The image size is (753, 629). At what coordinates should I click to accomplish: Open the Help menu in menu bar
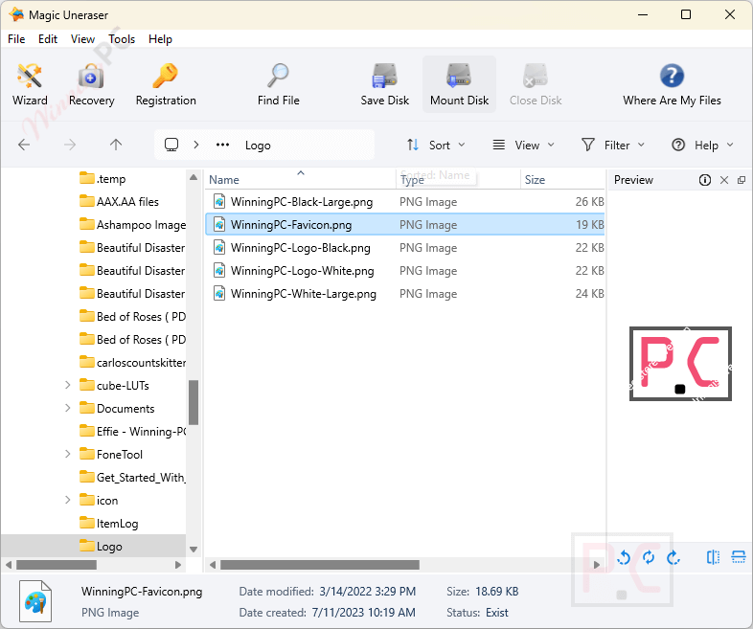tap(160, 39)
